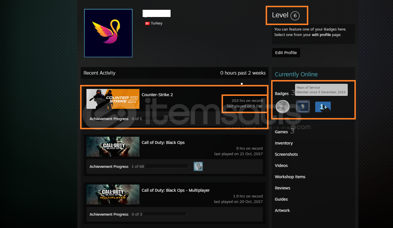Go to the Inventory page

pos(284,143)
